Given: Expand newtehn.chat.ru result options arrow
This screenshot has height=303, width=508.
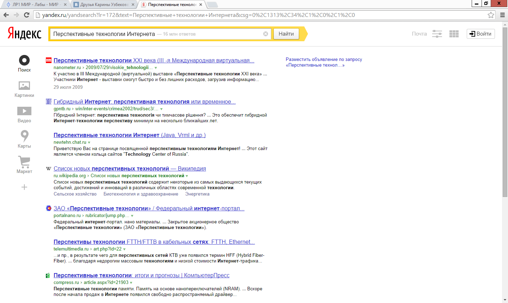Looking at the screenshot, I should tap(89, 142).
